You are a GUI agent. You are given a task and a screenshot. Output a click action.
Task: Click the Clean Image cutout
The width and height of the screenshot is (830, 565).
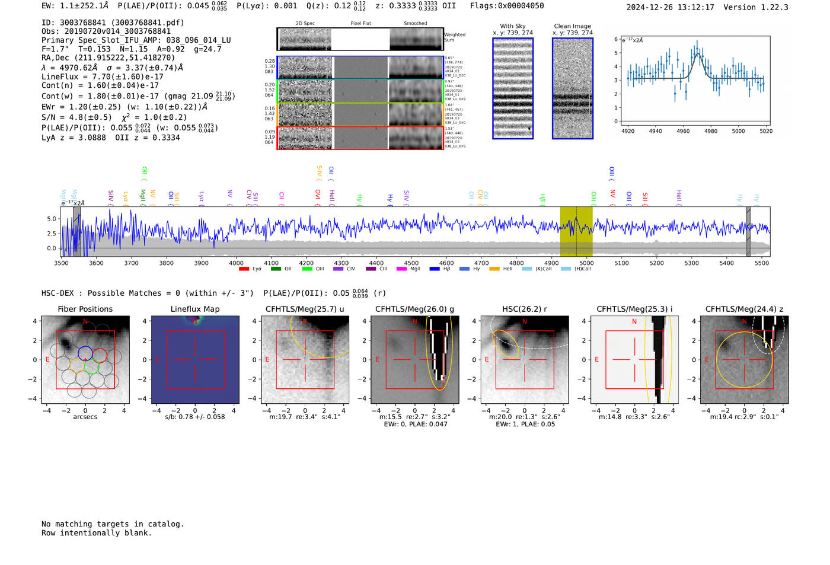coord(573,88)
